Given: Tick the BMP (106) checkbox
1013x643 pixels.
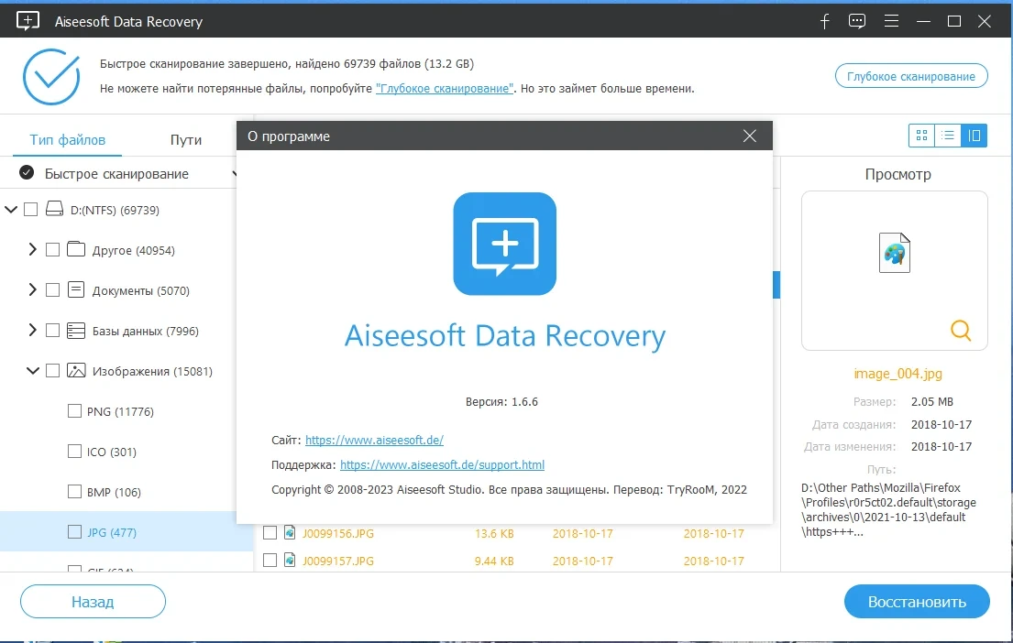Looking at the screenshot, I should point(75,491).
